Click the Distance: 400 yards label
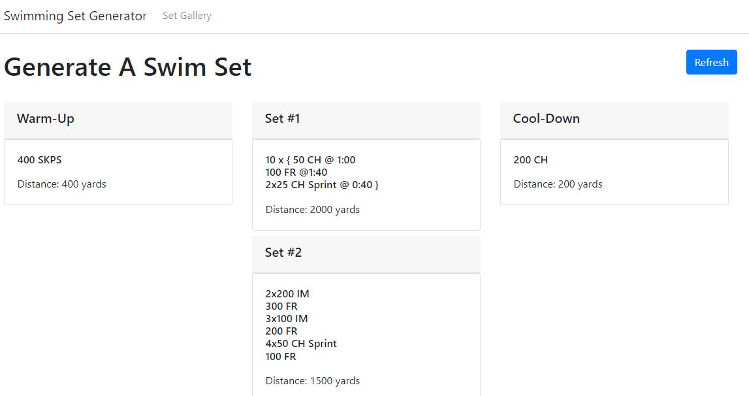Viewport: 749px width, 396px height. pyautogui.click(x=61, y=184)
